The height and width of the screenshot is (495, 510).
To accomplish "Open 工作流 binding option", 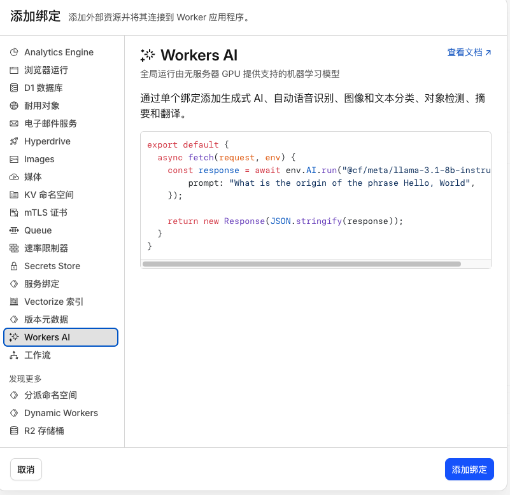I will [x=37, y=355].
